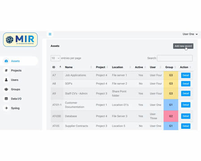Sort table by User column

pos(155,67)
